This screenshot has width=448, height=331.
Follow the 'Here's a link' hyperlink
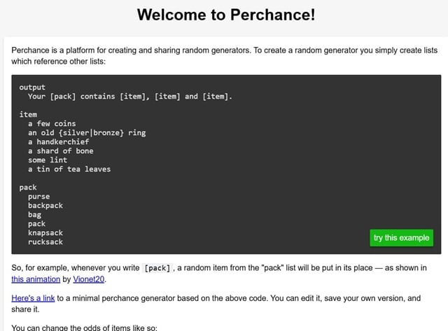[x=33, y=298]
